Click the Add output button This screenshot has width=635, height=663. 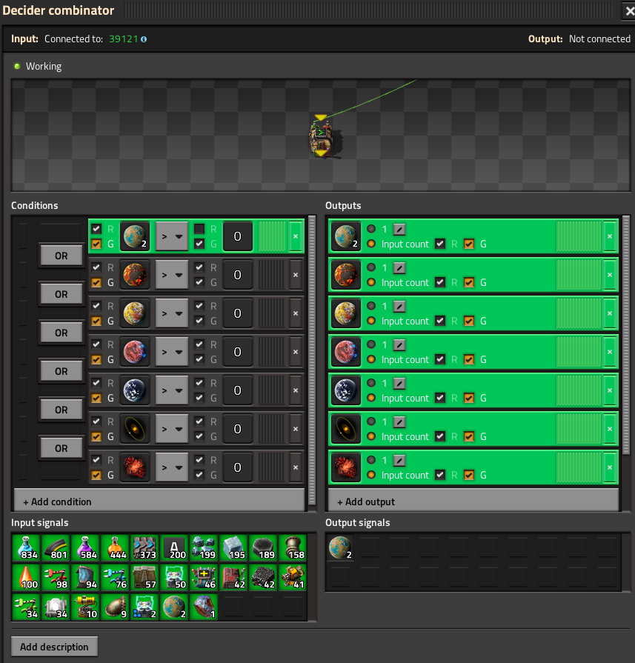pos(473,502)
